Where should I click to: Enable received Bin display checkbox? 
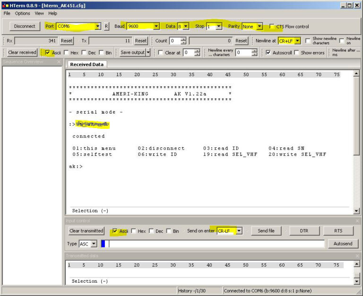[101, 53]
